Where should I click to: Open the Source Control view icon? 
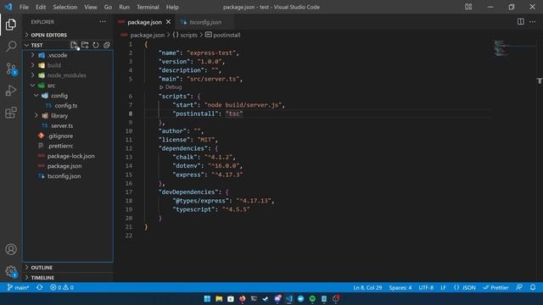(11, 69)
